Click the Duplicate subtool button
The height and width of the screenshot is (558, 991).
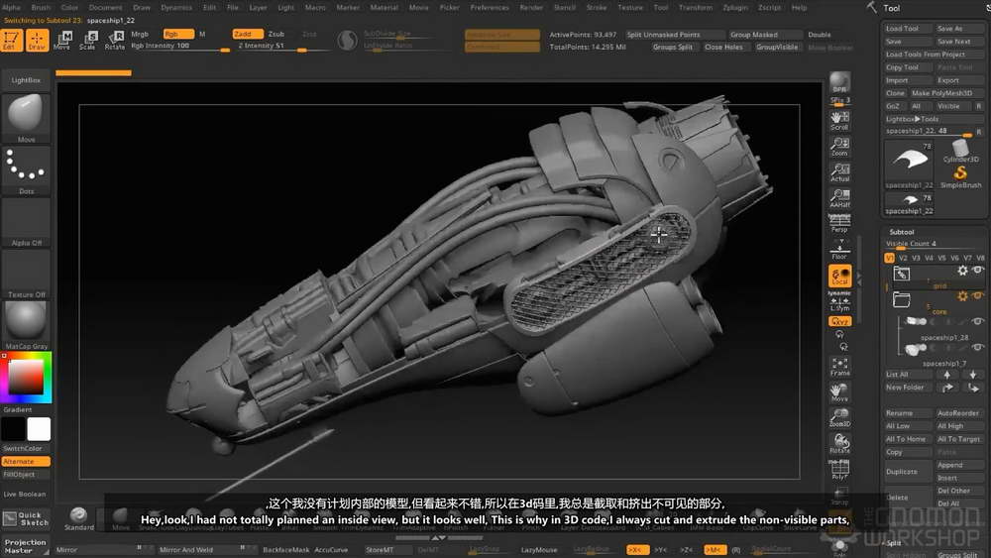click(908, 472)
